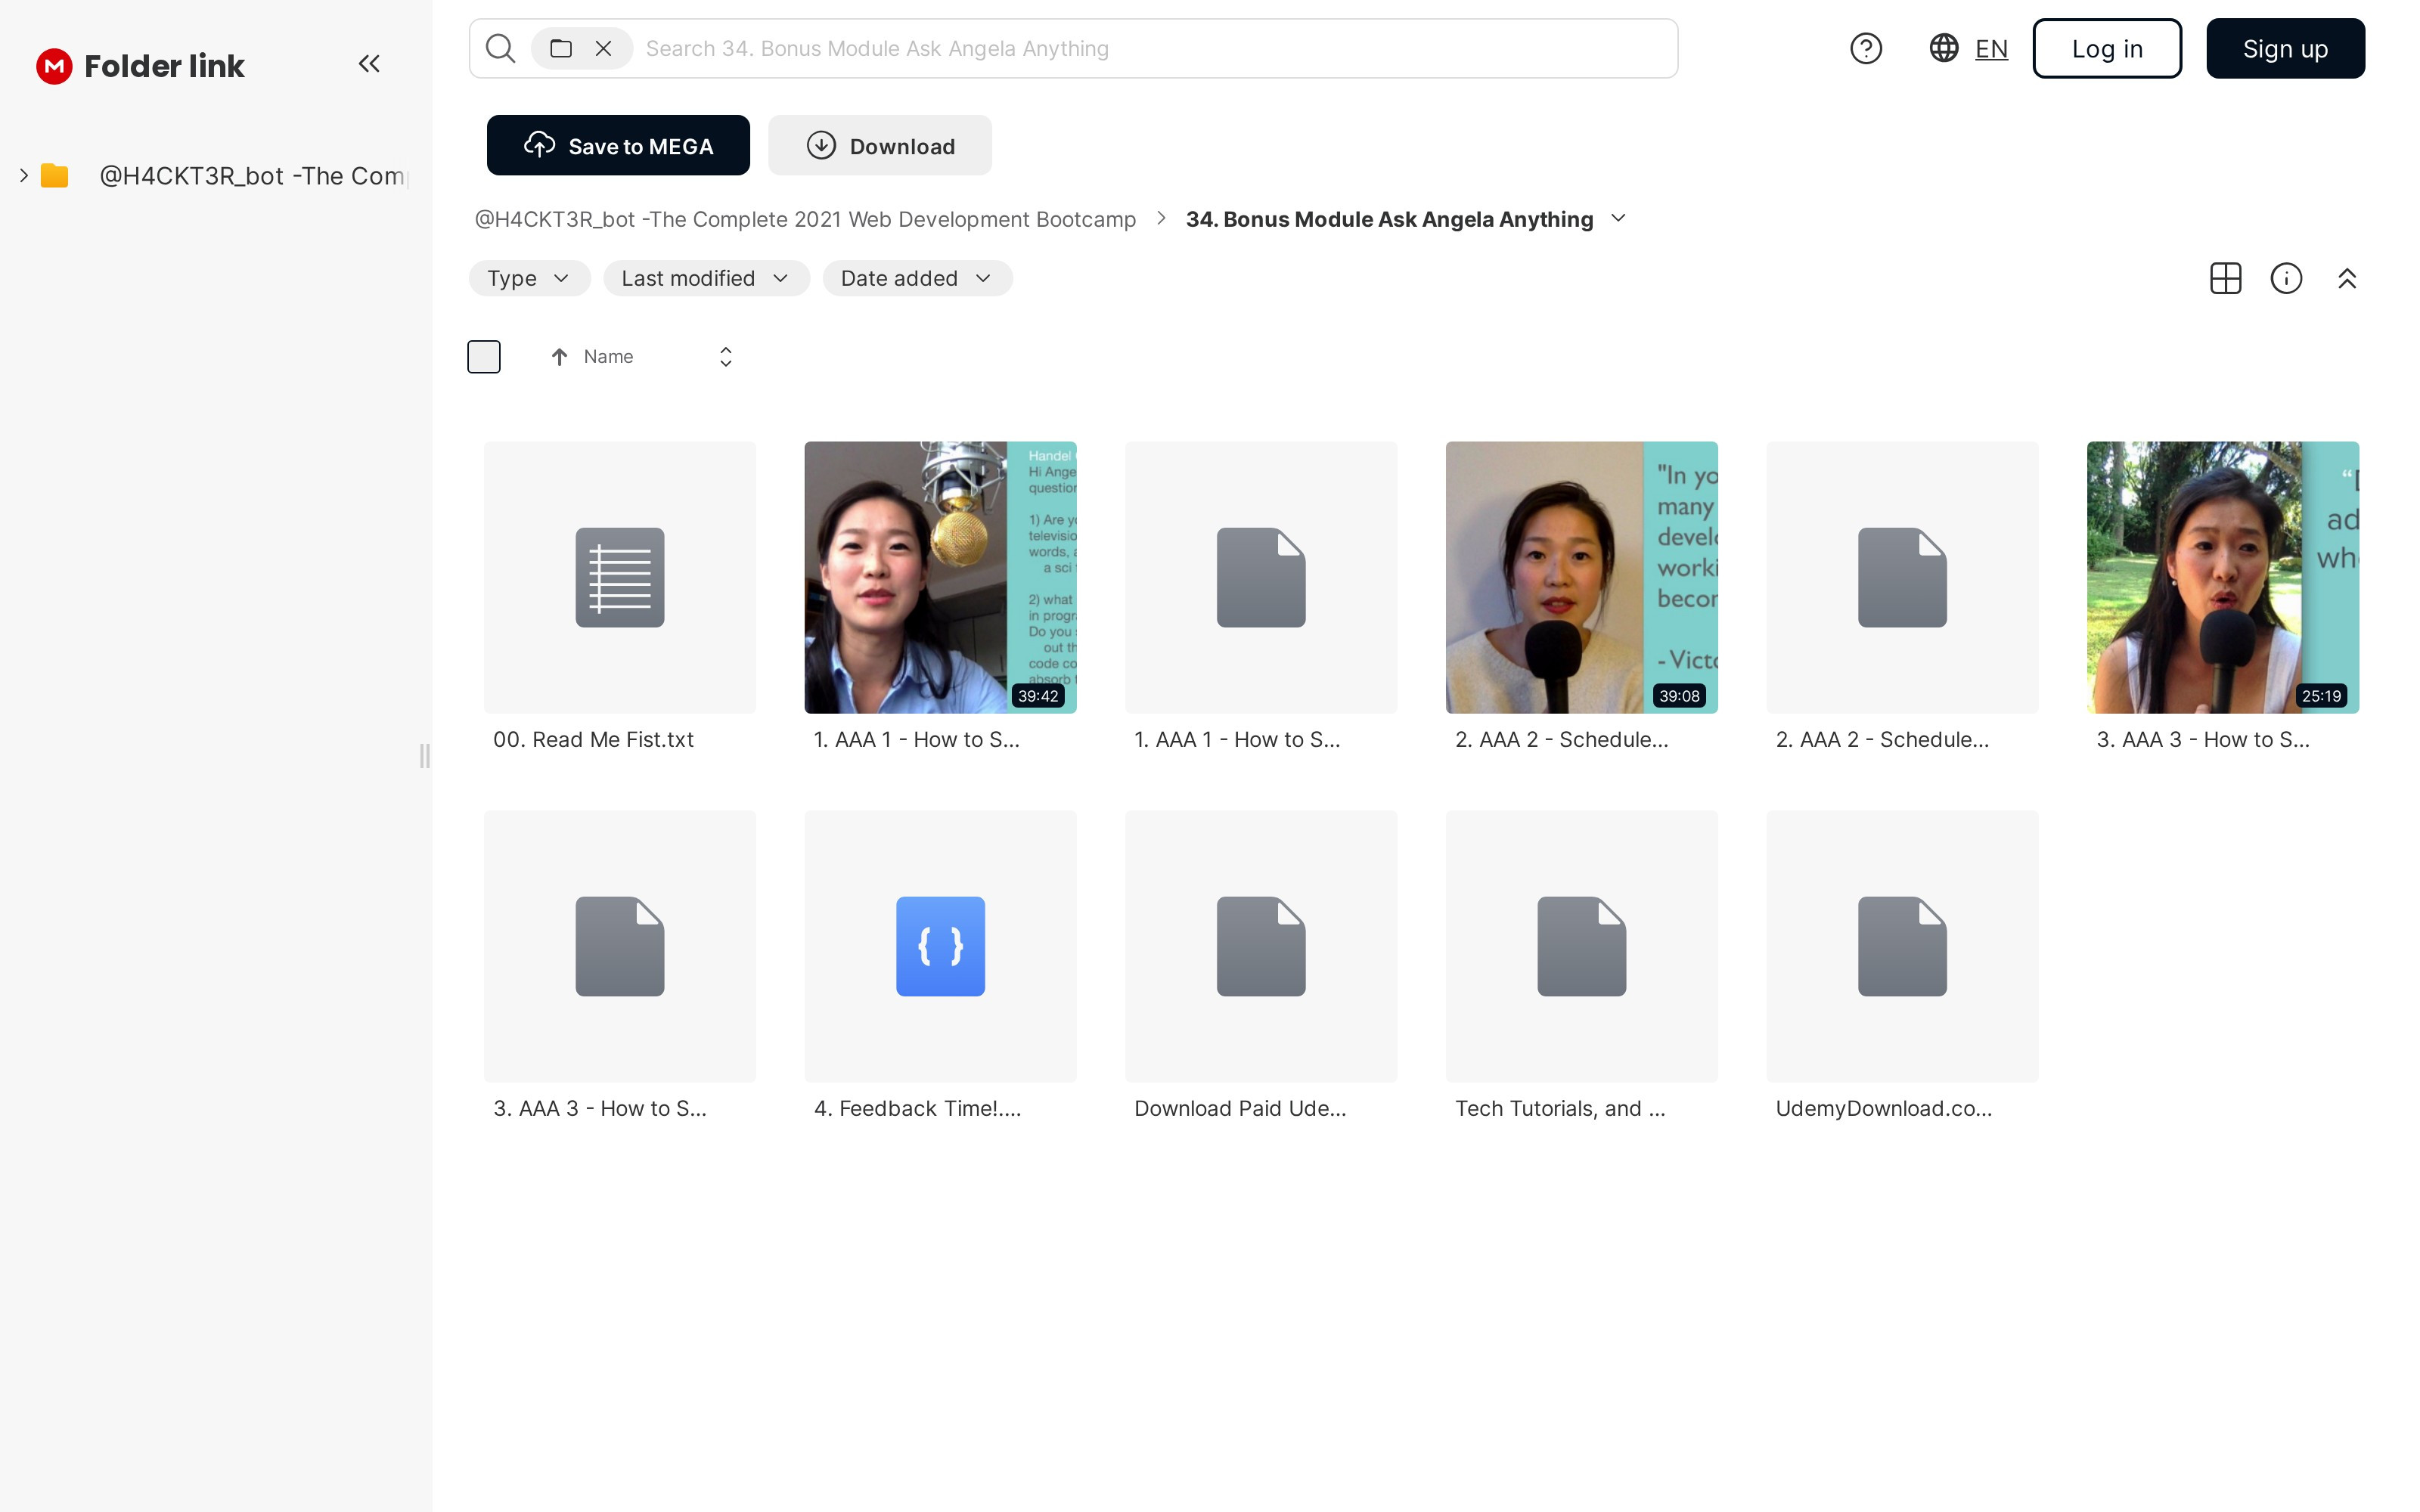The width and height of the screenshot is (2420, 1512).
Task: Navigate to Complete 2021 Web Development Bootcamp breadcrumb
Action: pos(805,219)
